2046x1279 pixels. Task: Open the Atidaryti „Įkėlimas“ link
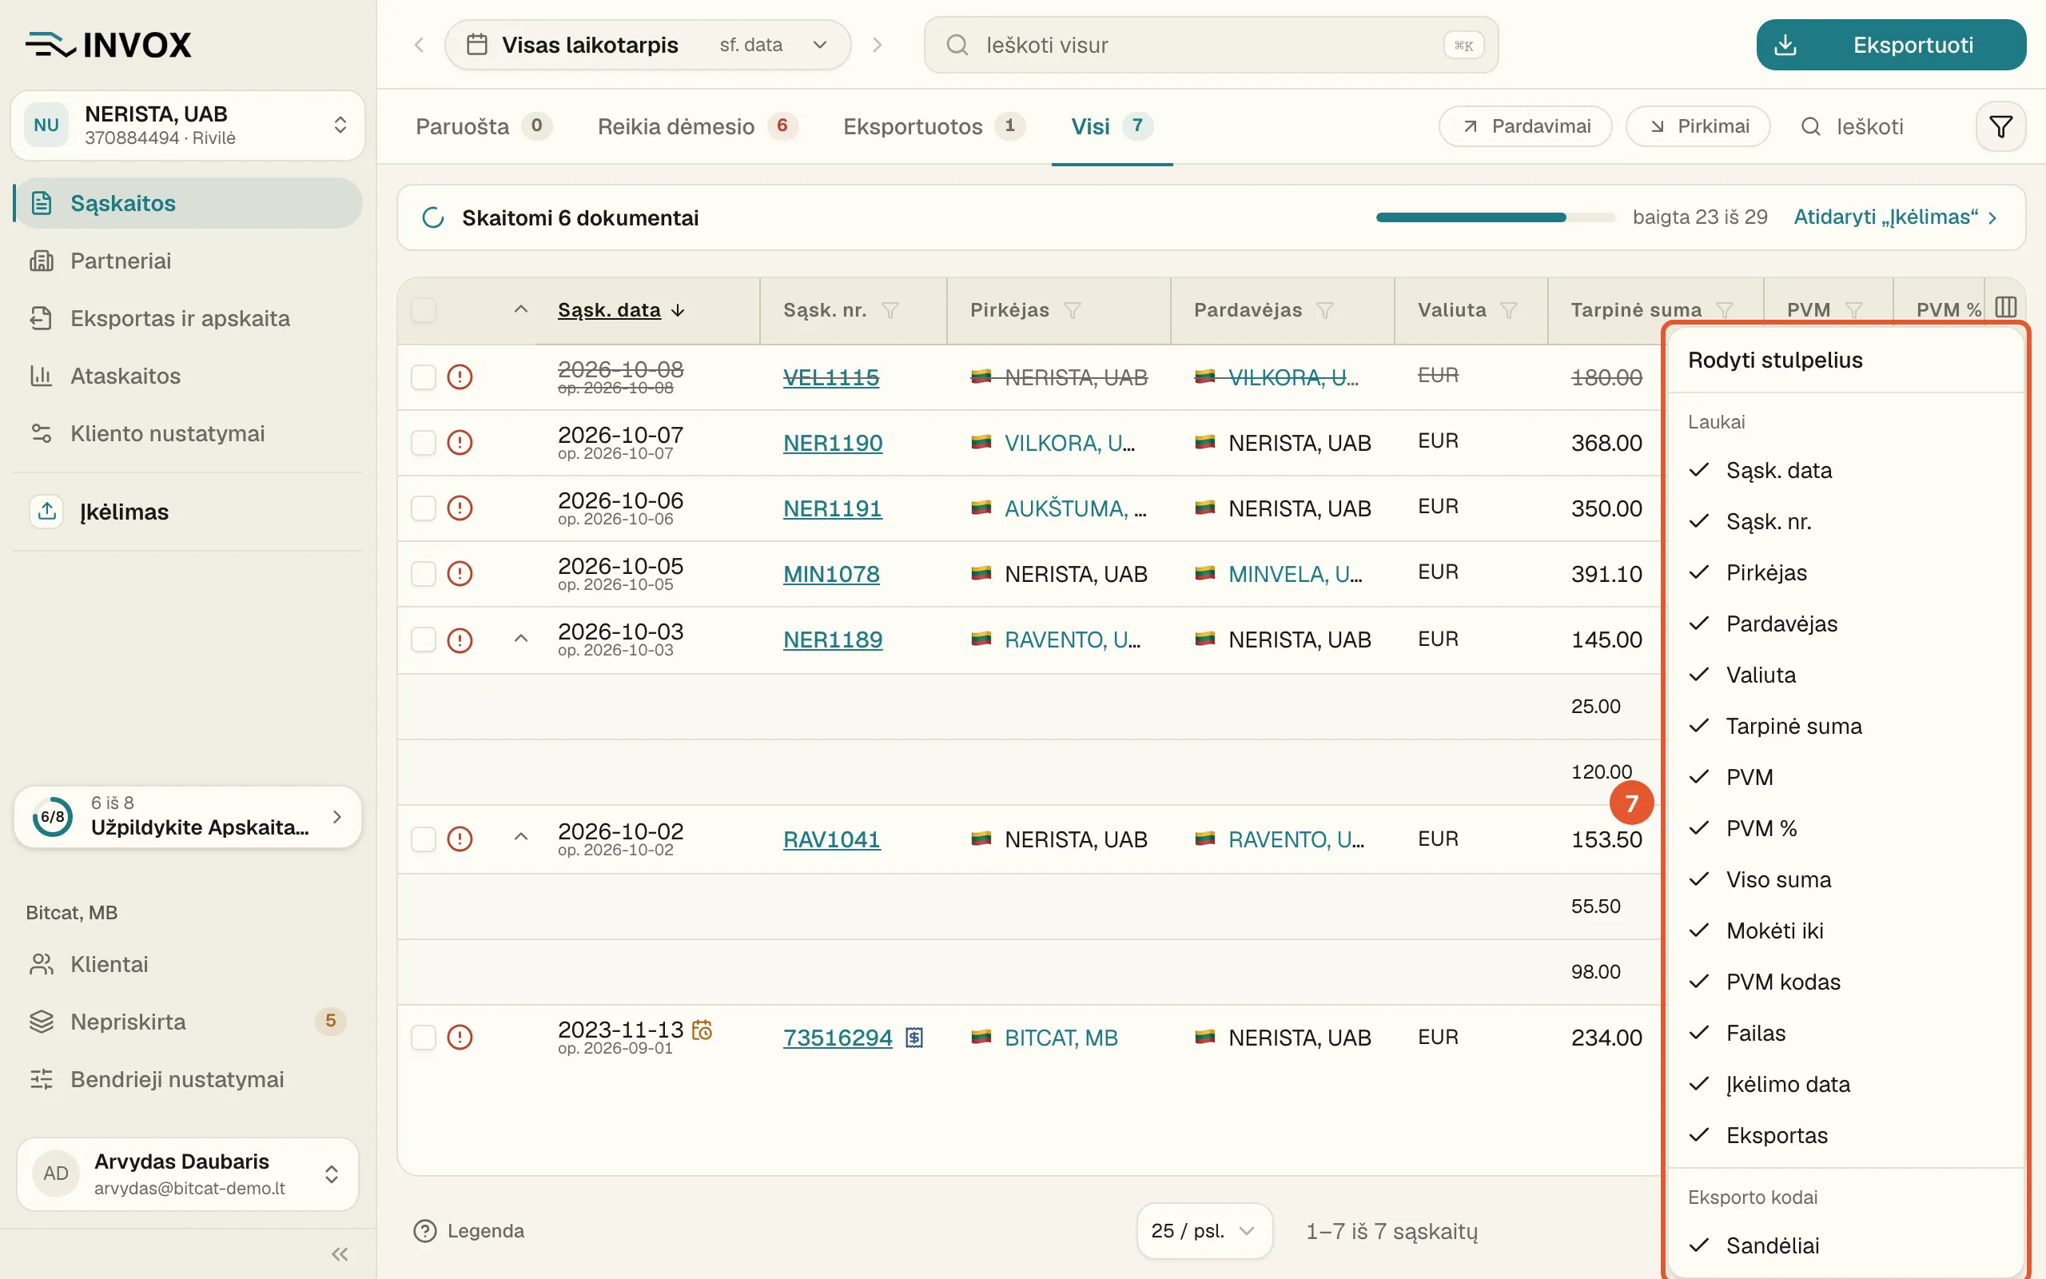click(1895, 217)
